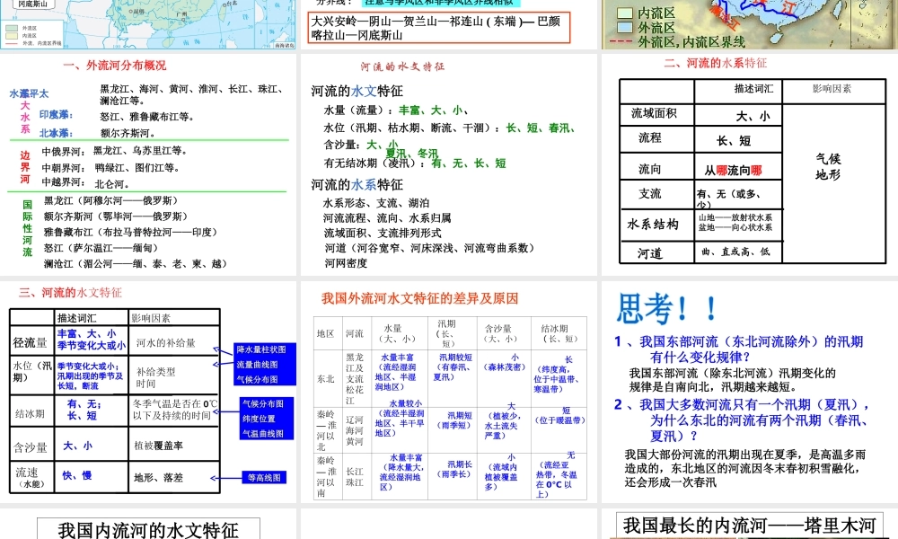The height and width of the screenshot is (539, 898).
Task: Click the 含沙量 row label in 水文特征 table
Action: coord(32,446)
